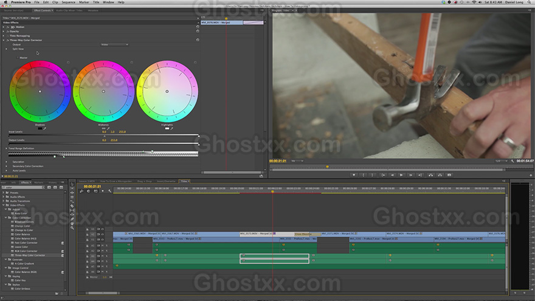Select the Ripple Edit tool
Viewport: 535px width, 301px height.
72,193
